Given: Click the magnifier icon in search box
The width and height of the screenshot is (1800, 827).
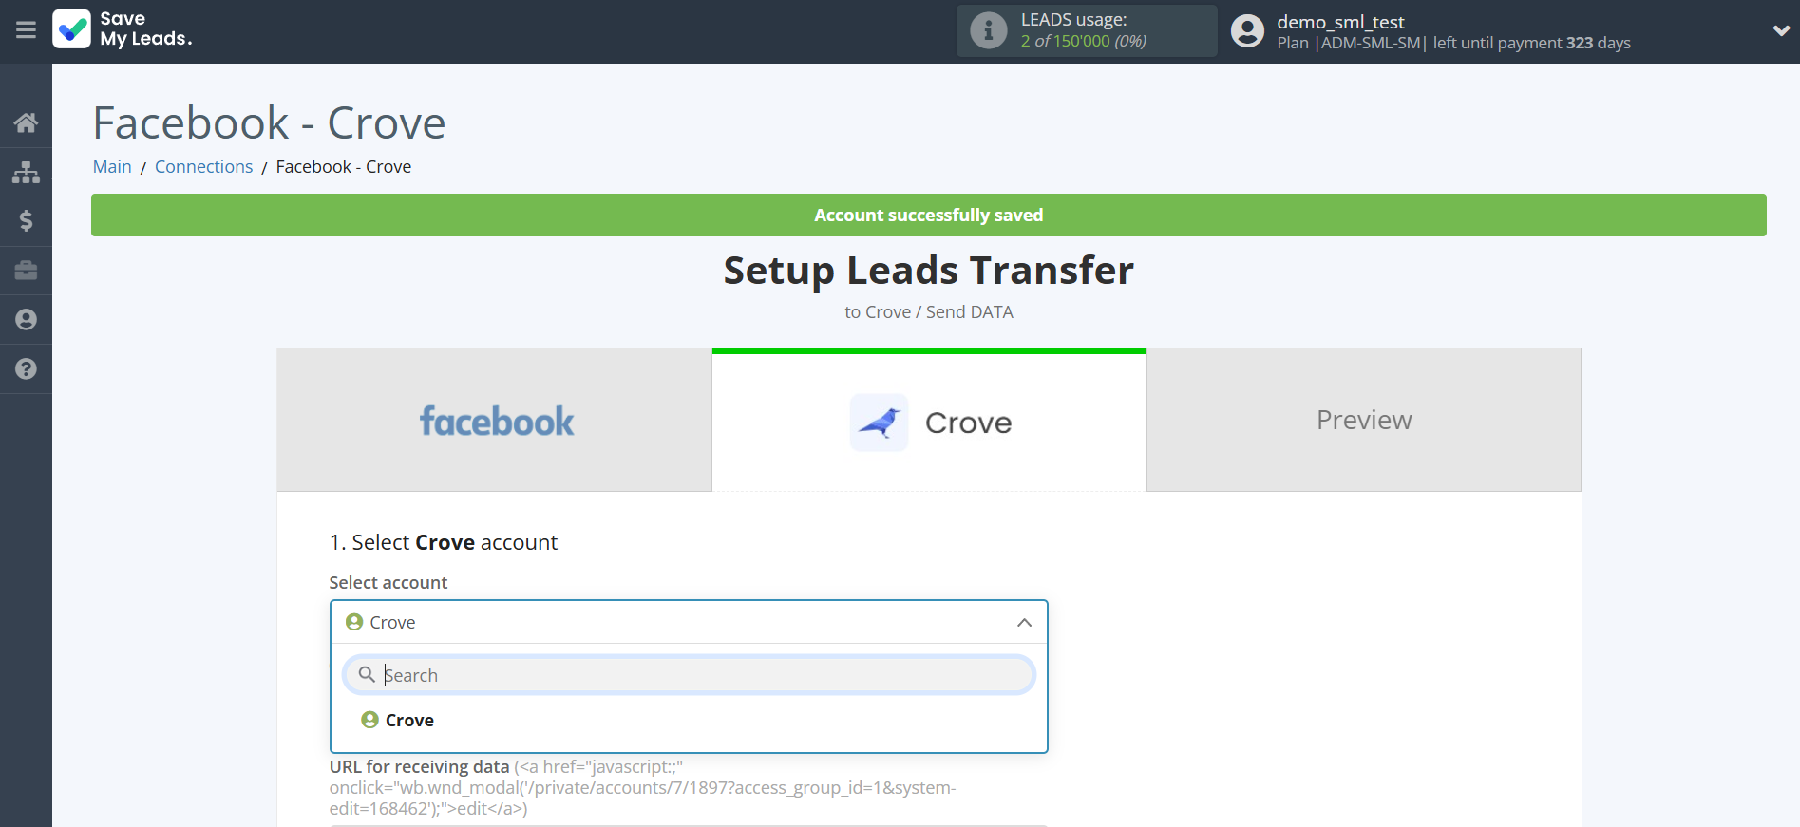Looking at the screenshot, I should [367, 674].
